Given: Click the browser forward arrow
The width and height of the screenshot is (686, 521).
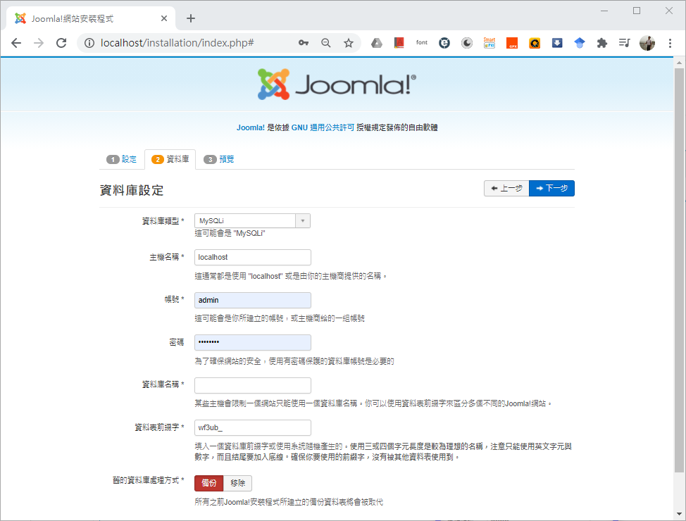Looking at the screenshot, I should pos(39,43).
